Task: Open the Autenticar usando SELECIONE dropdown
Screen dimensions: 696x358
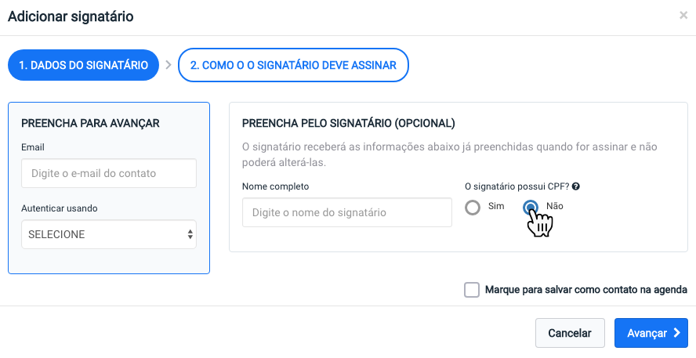Action: (109, 234)
